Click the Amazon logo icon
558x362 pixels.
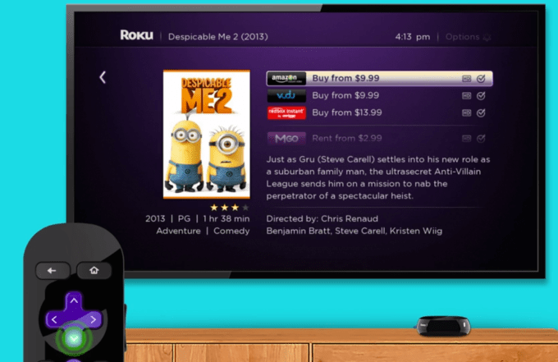[286, 78]
